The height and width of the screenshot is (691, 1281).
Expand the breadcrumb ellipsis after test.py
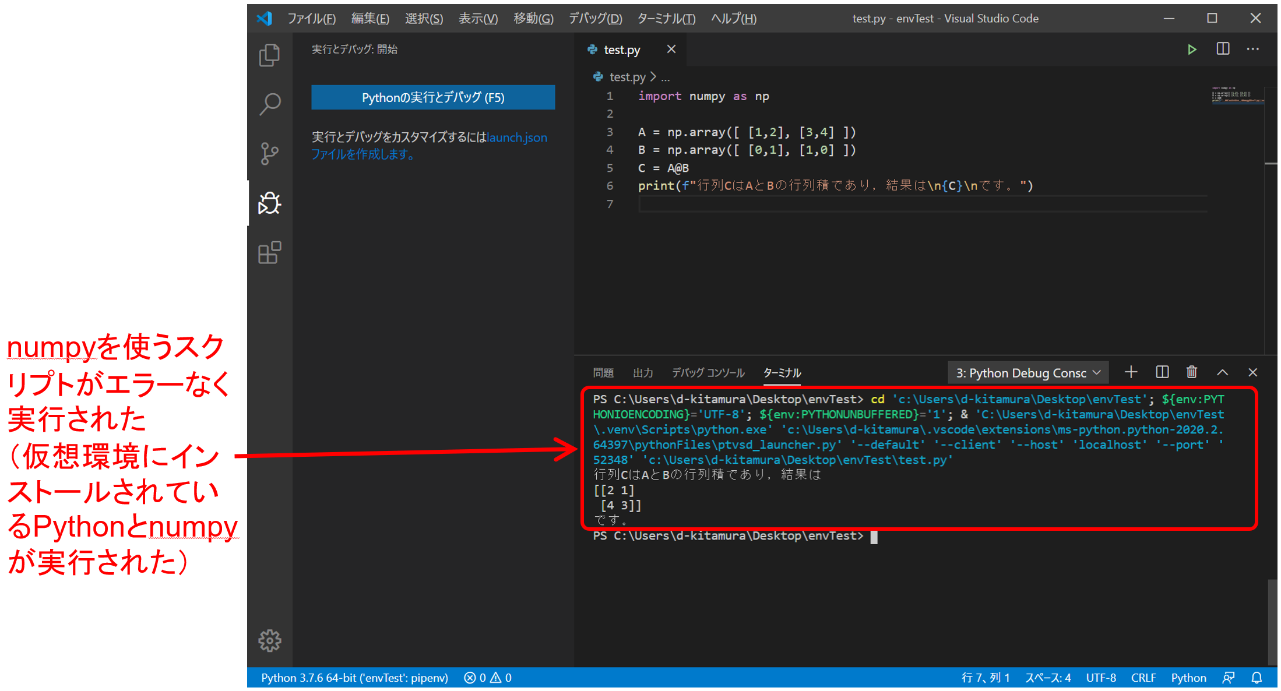pos(665,77)
